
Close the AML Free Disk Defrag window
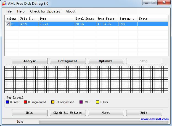click(x=164, y=2)
